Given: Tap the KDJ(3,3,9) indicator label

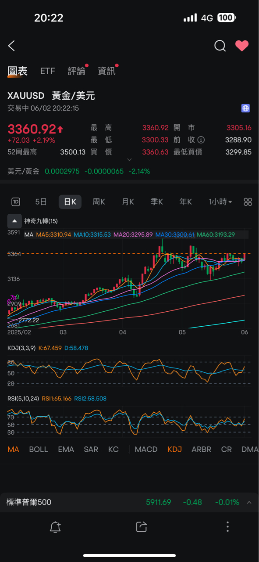Looking at the screenshot, I should click(x=21, y=348).
